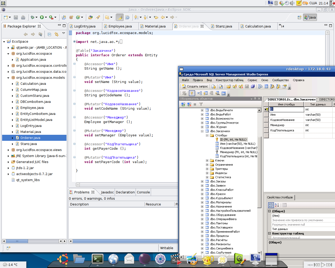The image size is (335, 268).
Task: Expand the folded import section
Action: coord(74,42)
